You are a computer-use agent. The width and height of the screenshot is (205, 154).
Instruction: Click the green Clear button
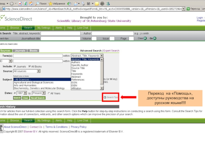click(x=25, y=98)
